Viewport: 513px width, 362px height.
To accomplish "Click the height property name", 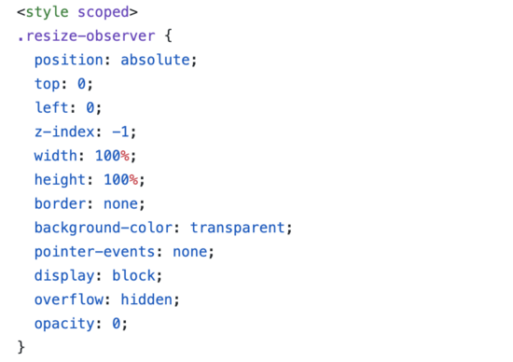I will click(x=61, y=179).
